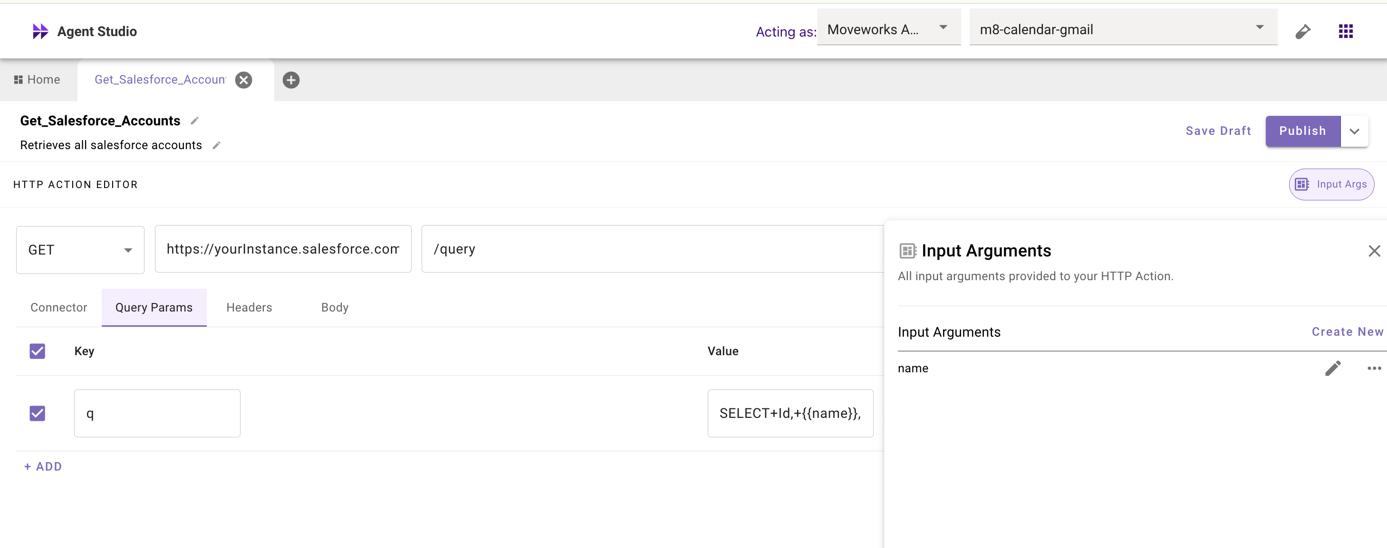Click the q key input field
Image resolution: width=1387 pixels, height=548 pixels.
point(157,413)
